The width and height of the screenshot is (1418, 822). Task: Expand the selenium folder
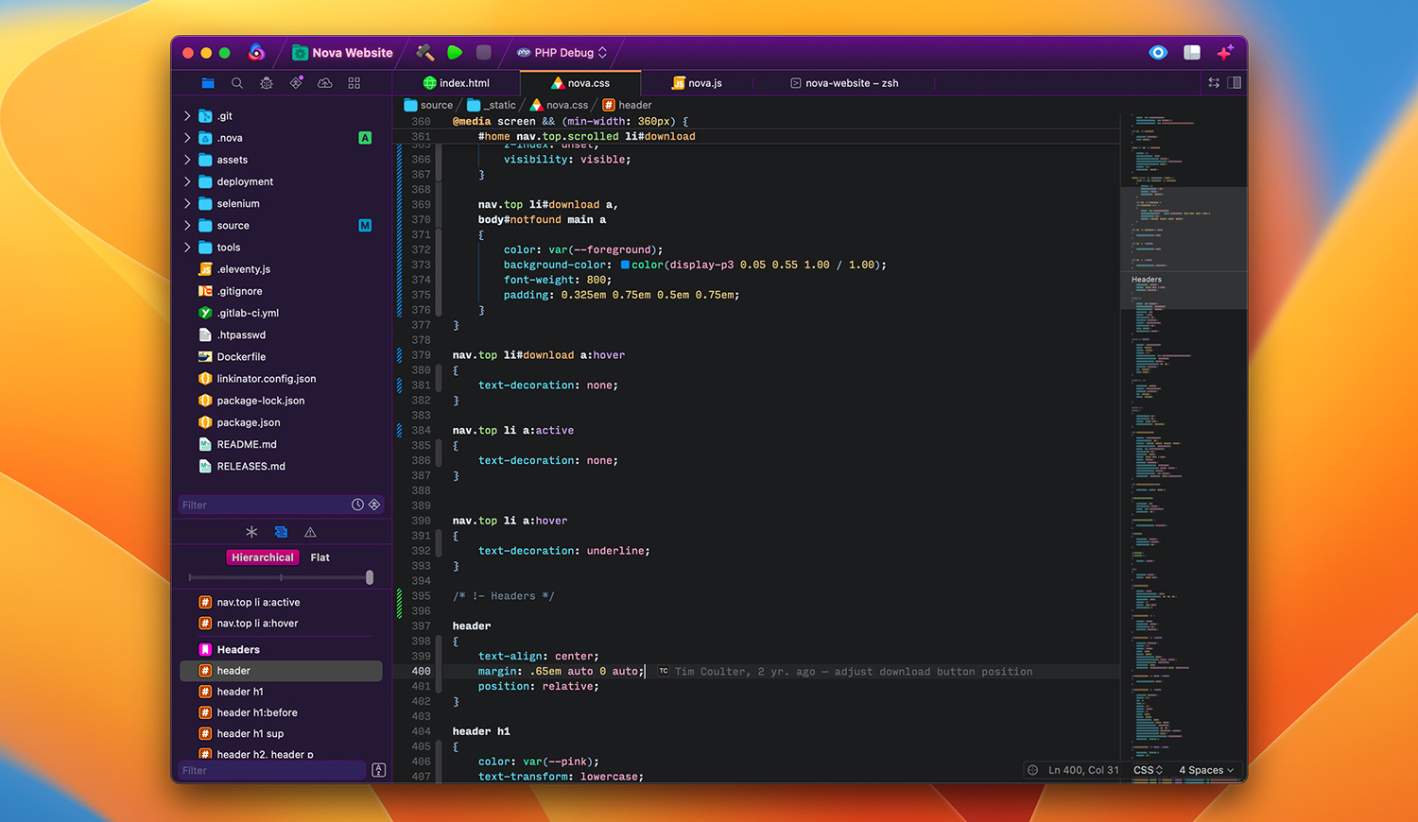(x=187, y=203)
